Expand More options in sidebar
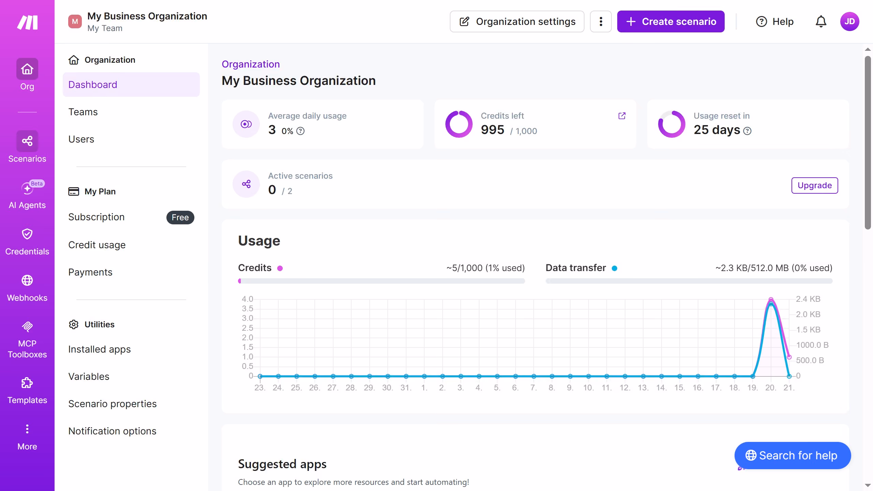This screenshot has height=491, width=873. (x=27, y=437)
